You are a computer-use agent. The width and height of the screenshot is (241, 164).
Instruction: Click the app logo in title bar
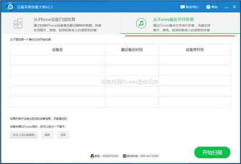click(x=10, y=7)
